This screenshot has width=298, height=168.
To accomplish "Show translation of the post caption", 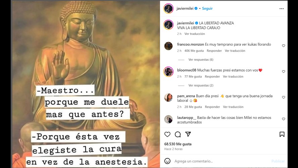I will click(195, 34).
